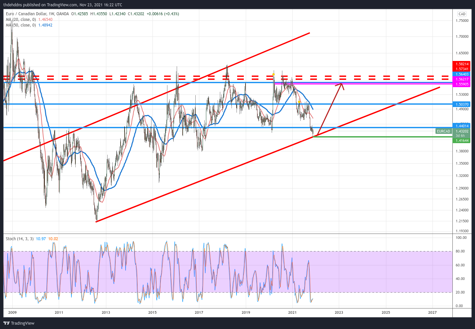Click the 1.29000 price axis label

coord(462,188)
